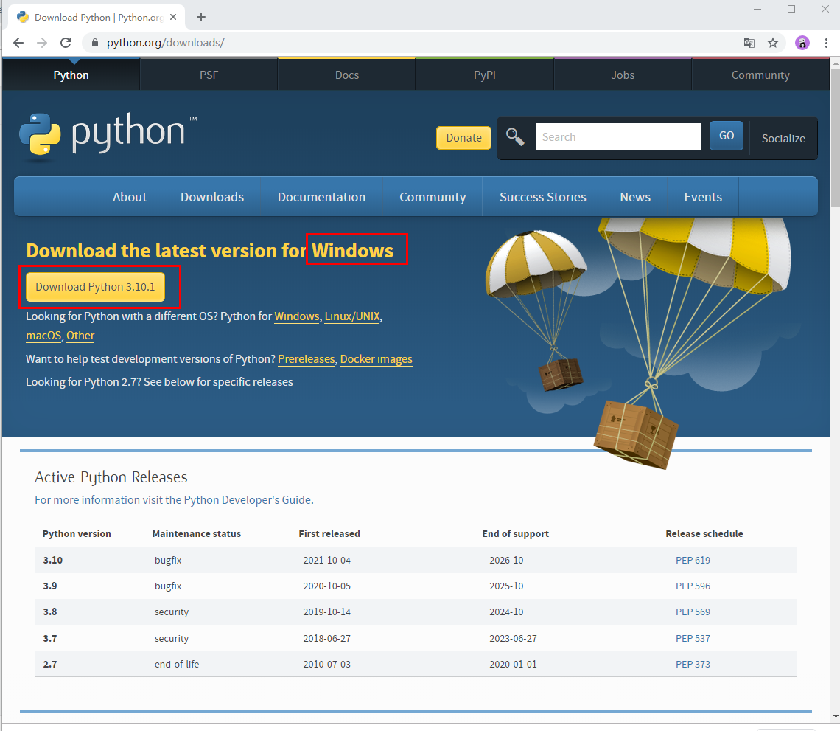Viewport: 840px width, 731px height.
Task: Open the Socialize dropdown
Action: [783, 139]
